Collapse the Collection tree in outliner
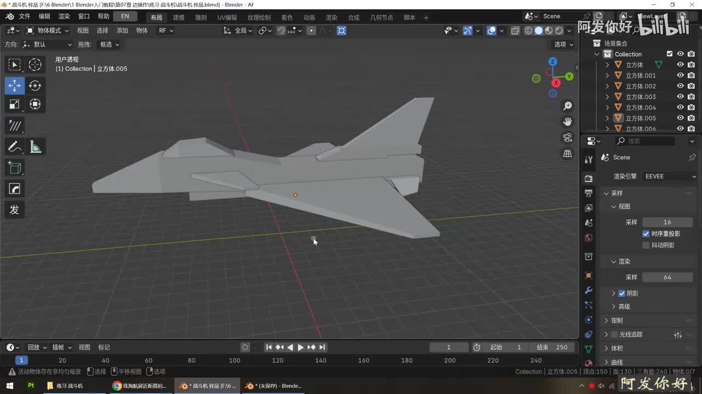Screen dimensions: 702x394 tap(597, 54)
